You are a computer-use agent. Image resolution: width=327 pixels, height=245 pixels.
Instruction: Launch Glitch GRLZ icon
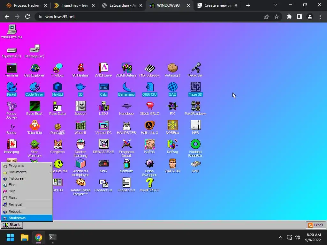[149, 108]
